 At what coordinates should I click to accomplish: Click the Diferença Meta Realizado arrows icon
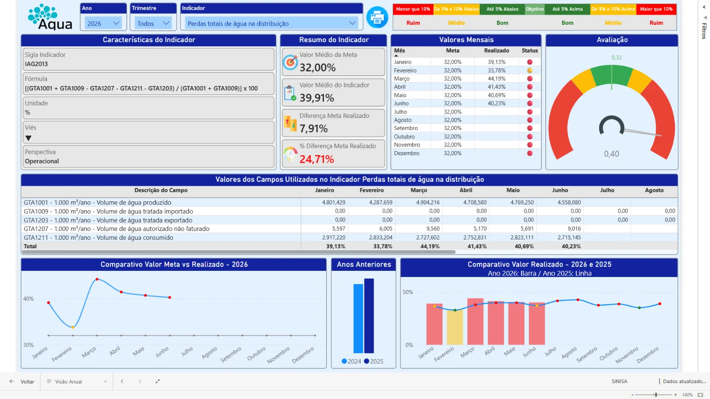[290, 123]
